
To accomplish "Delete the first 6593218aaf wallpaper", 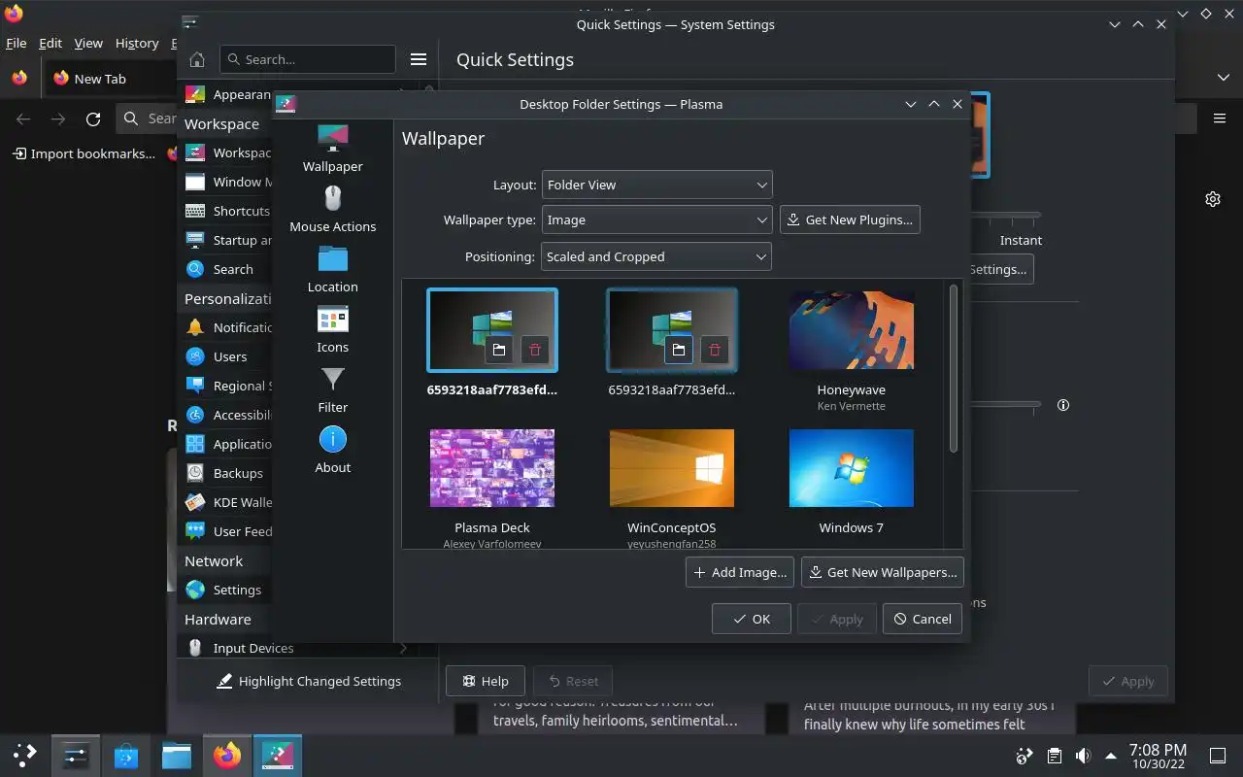I will point(535,350).
